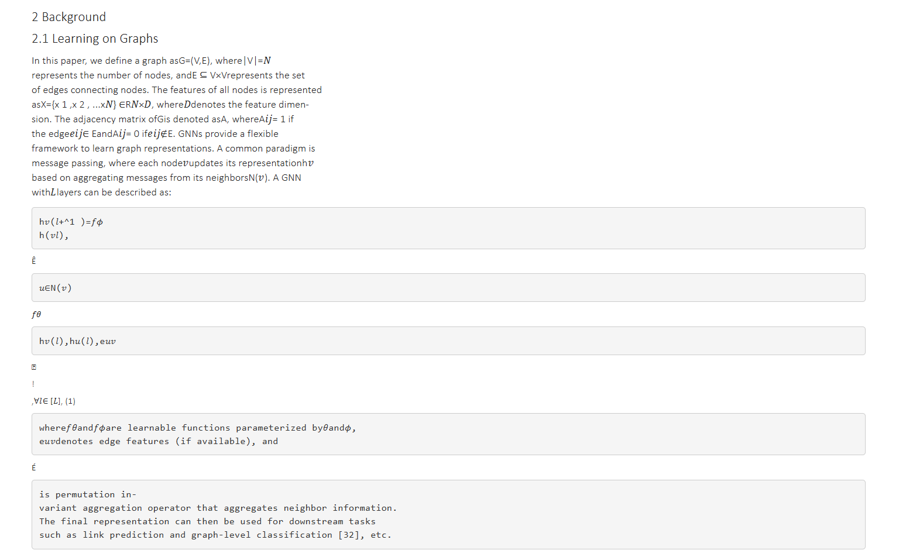The height and width of the screenshot is (557, 913).
Task: Select the italic fθ symbol between code blocks
Action: (35, 314)
